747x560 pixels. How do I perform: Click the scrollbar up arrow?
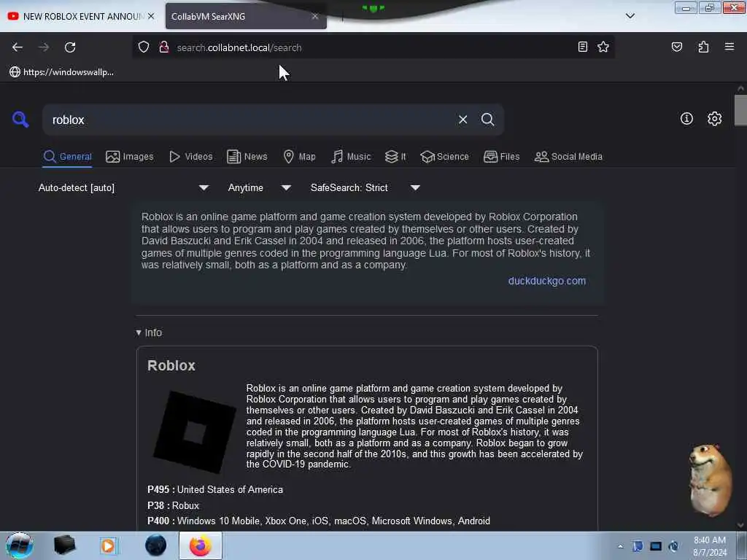tap(741, 88)
